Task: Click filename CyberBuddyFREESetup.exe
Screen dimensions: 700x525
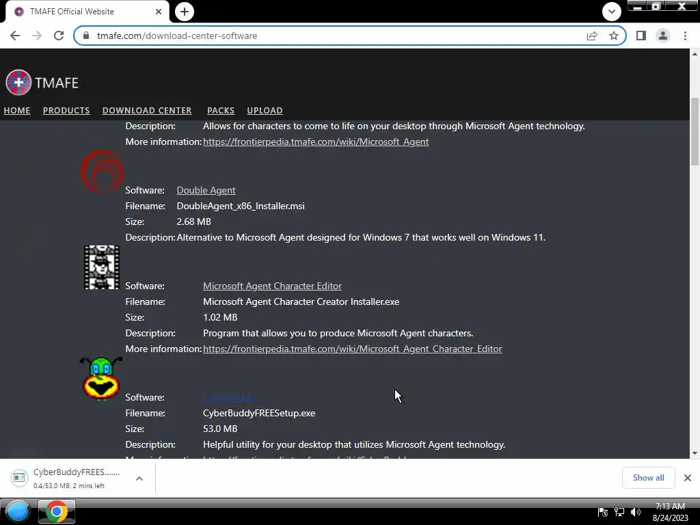Action: 259,413
